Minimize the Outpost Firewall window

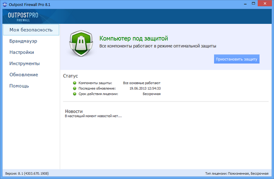245,4
